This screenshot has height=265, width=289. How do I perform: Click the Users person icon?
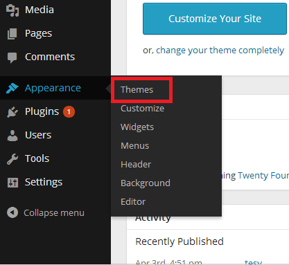(12, 136)
